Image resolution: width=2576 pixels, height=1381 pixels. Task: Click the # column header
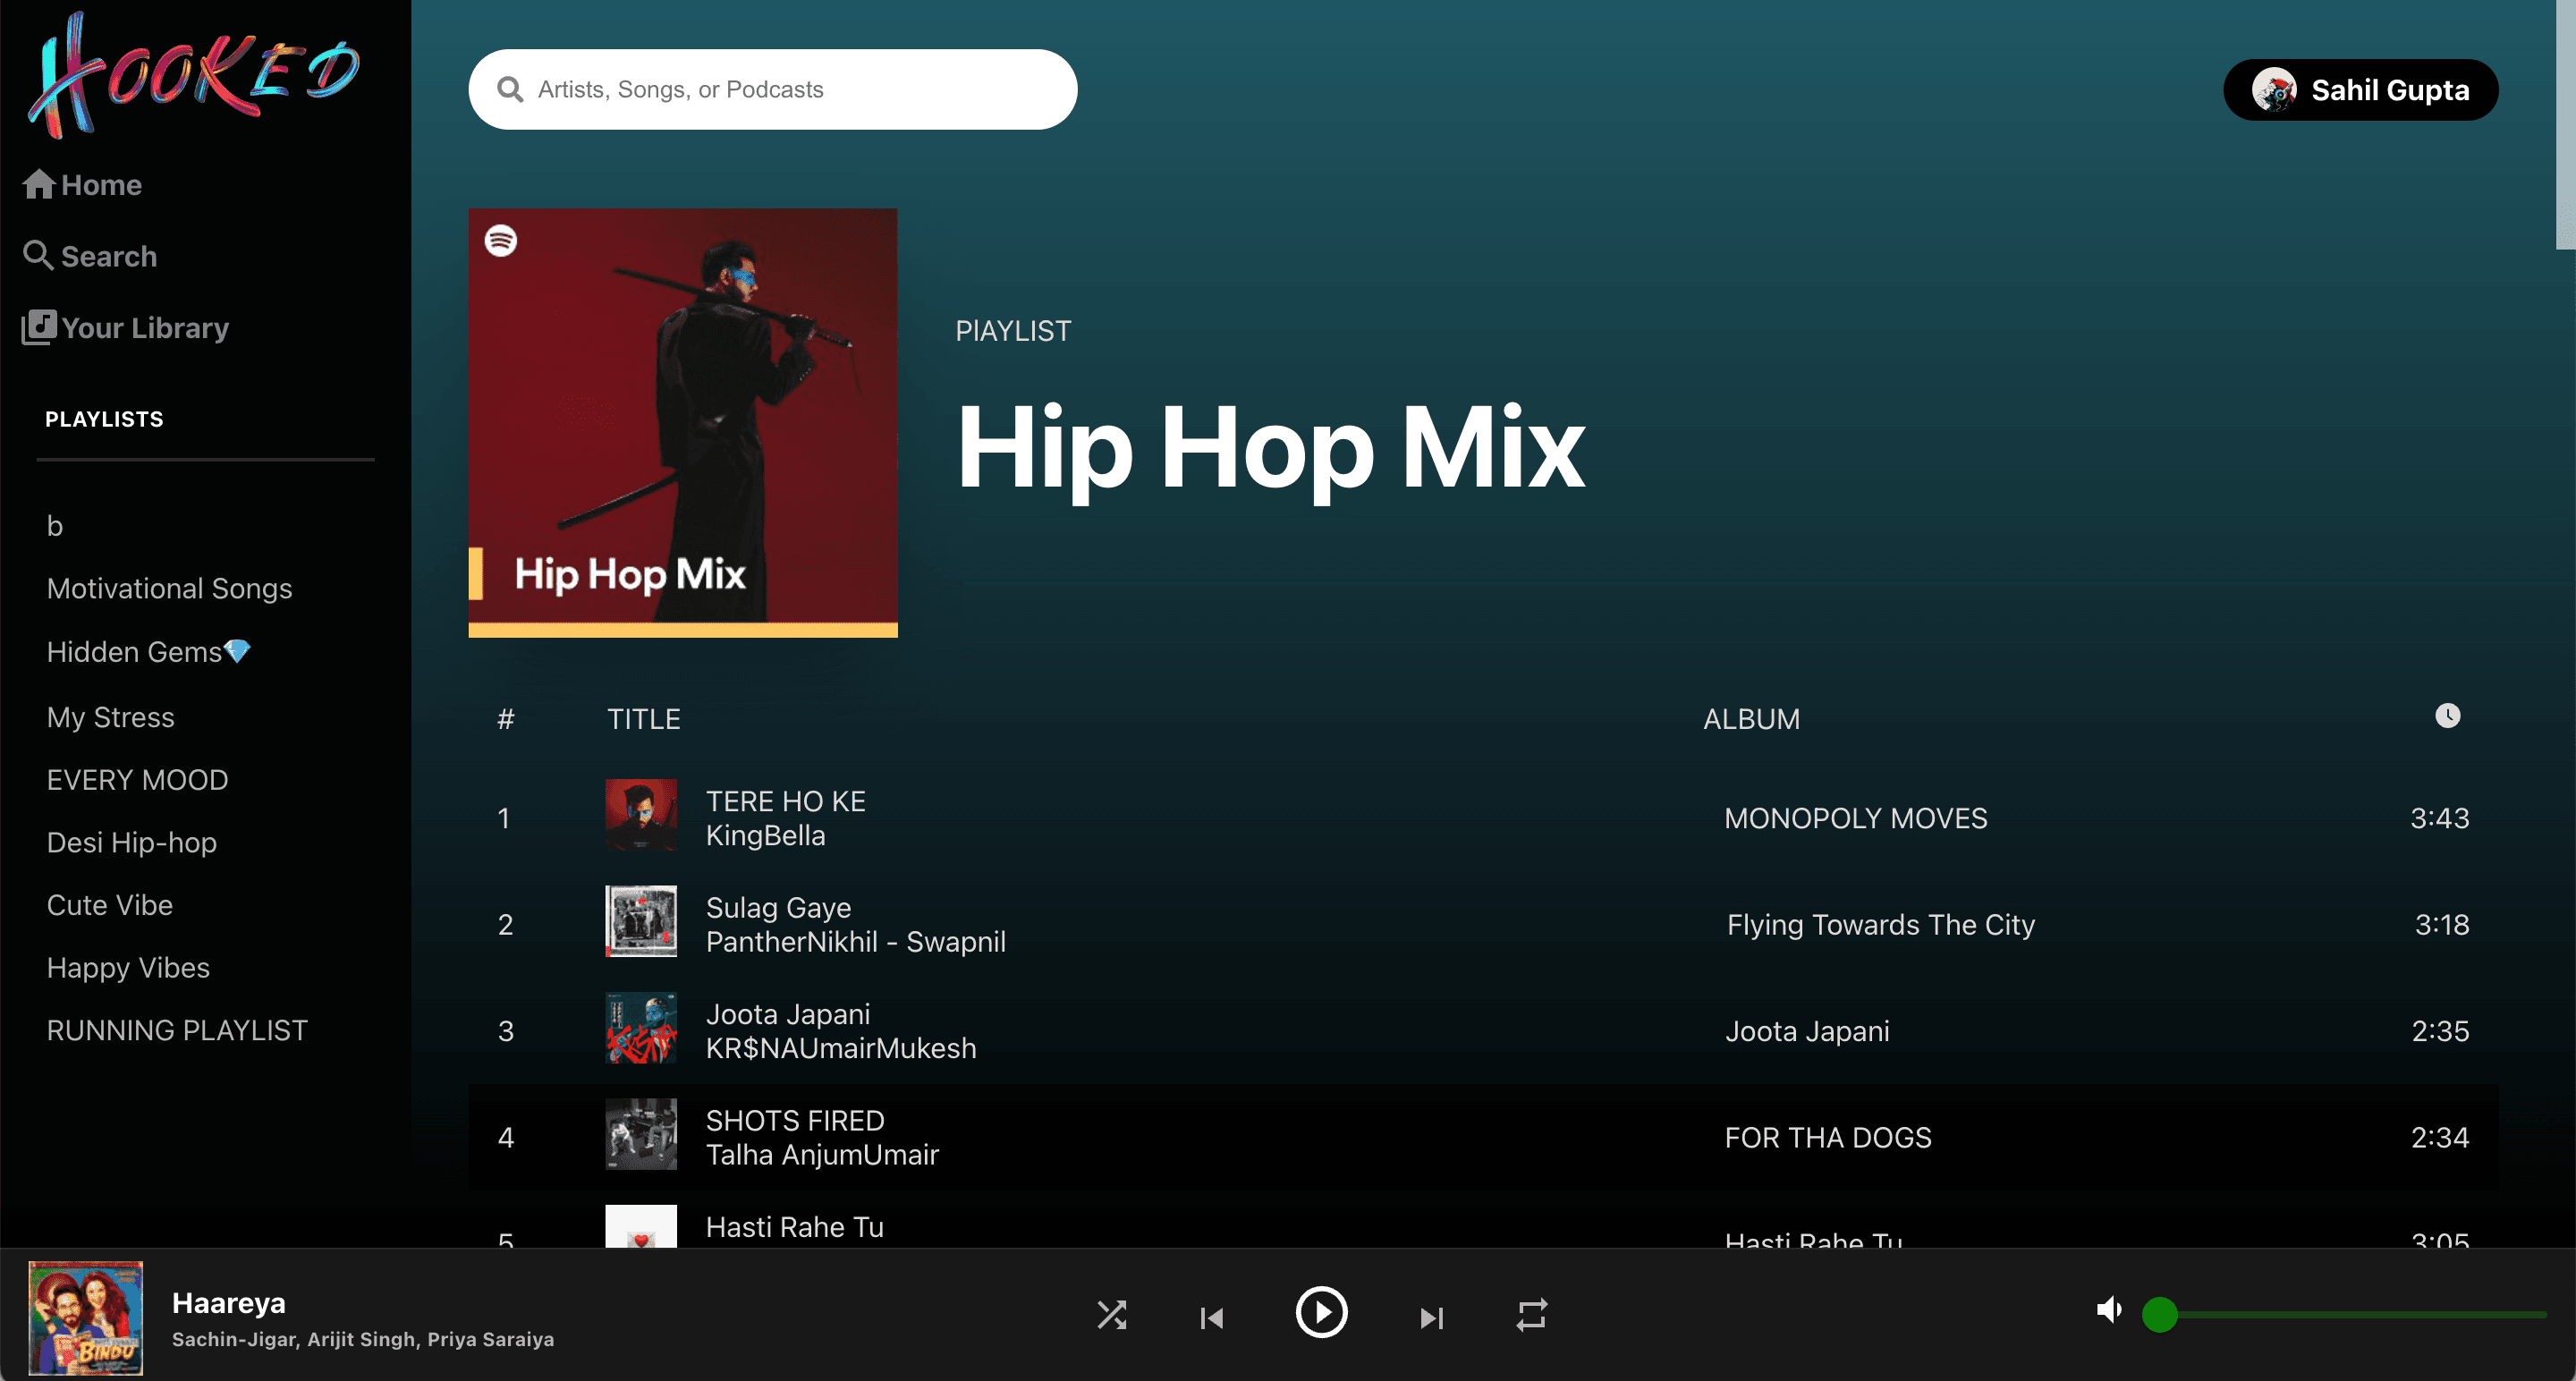point(506,719)
